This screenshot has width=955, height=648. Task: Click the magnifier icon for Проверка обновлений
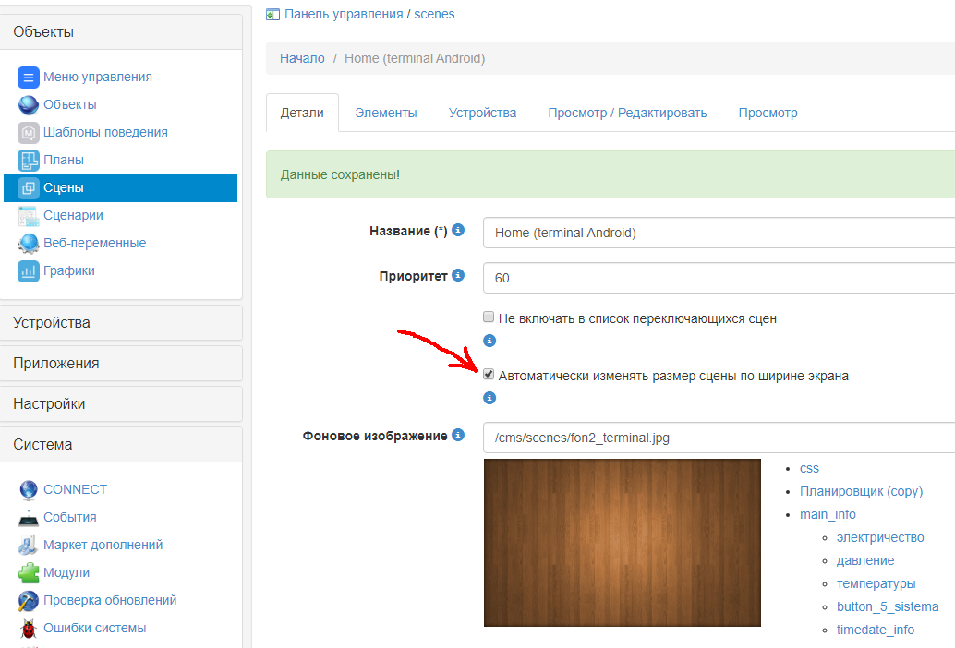coord(29,600)
